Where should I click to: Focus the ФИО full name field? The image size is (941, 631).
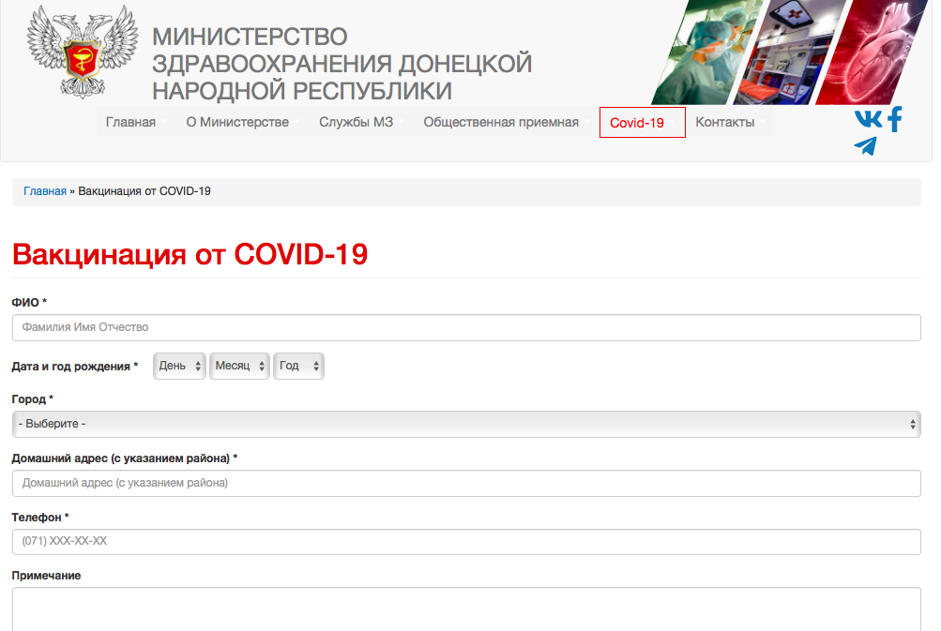tap(466, 327)
